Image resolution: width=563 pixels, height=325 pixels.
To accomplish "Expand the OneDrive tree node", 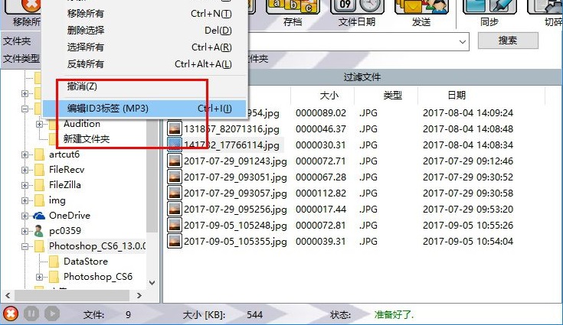I will (x=25, y=216).
